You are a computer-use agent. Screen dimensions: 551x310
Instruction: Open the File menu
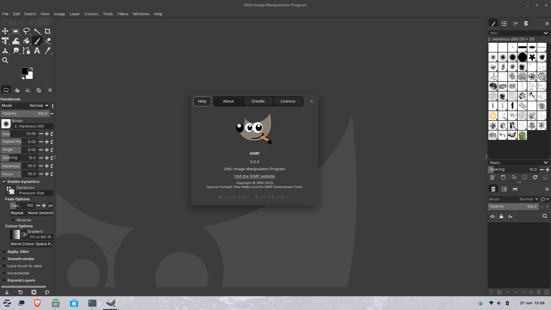(x=5, y=14)
